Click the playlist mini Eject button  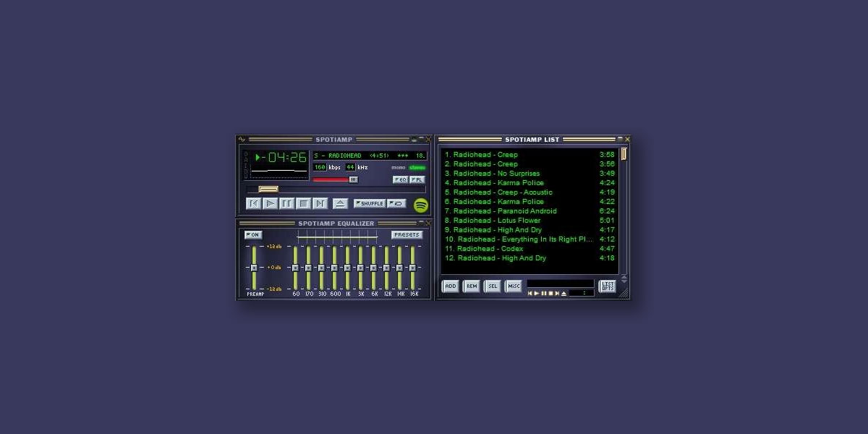pos(564,293)
